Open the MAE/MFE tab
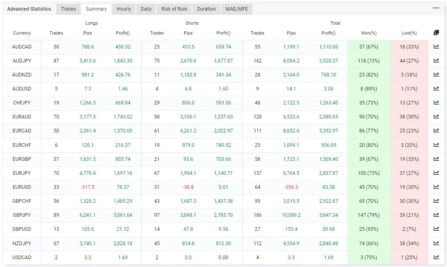This screenshot has width=447, height=267. (x=237, y=9)
